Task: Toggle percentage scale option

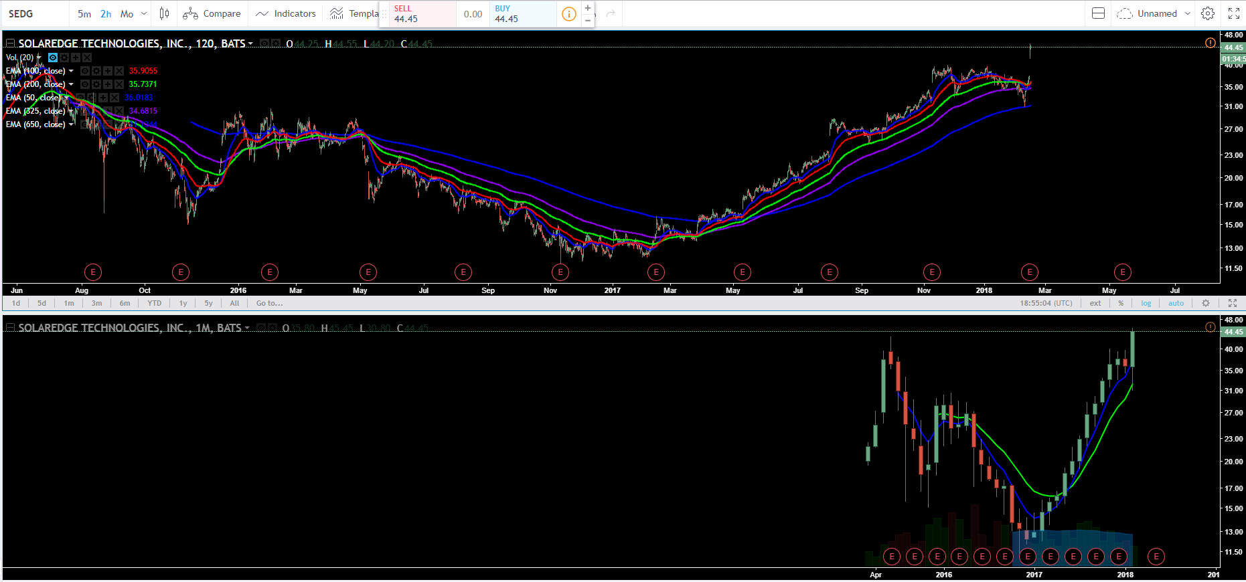Action: [1121, 303]
